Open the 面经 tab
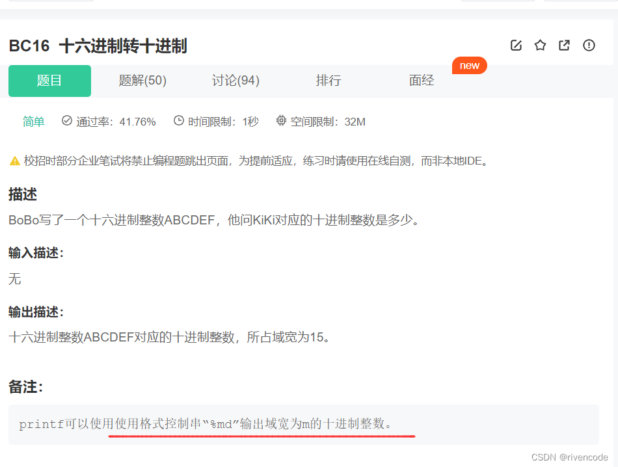 click(x=421, y=81)
